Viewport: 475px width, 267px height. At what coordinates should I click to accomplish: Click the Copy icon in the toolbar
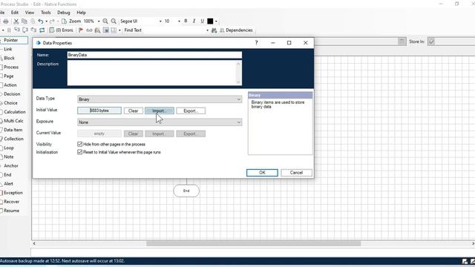click(24, 22)
